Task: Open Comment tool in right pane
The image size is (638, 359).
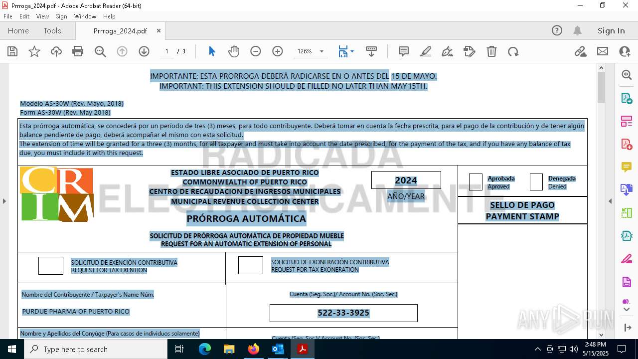Action: coord(627,167)
